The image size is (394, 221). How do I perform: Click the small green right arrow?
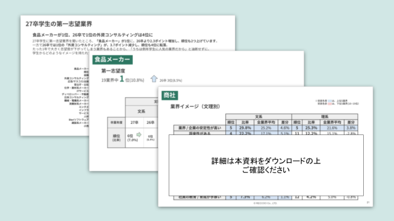pyautogui.click(x=139, y=135)
